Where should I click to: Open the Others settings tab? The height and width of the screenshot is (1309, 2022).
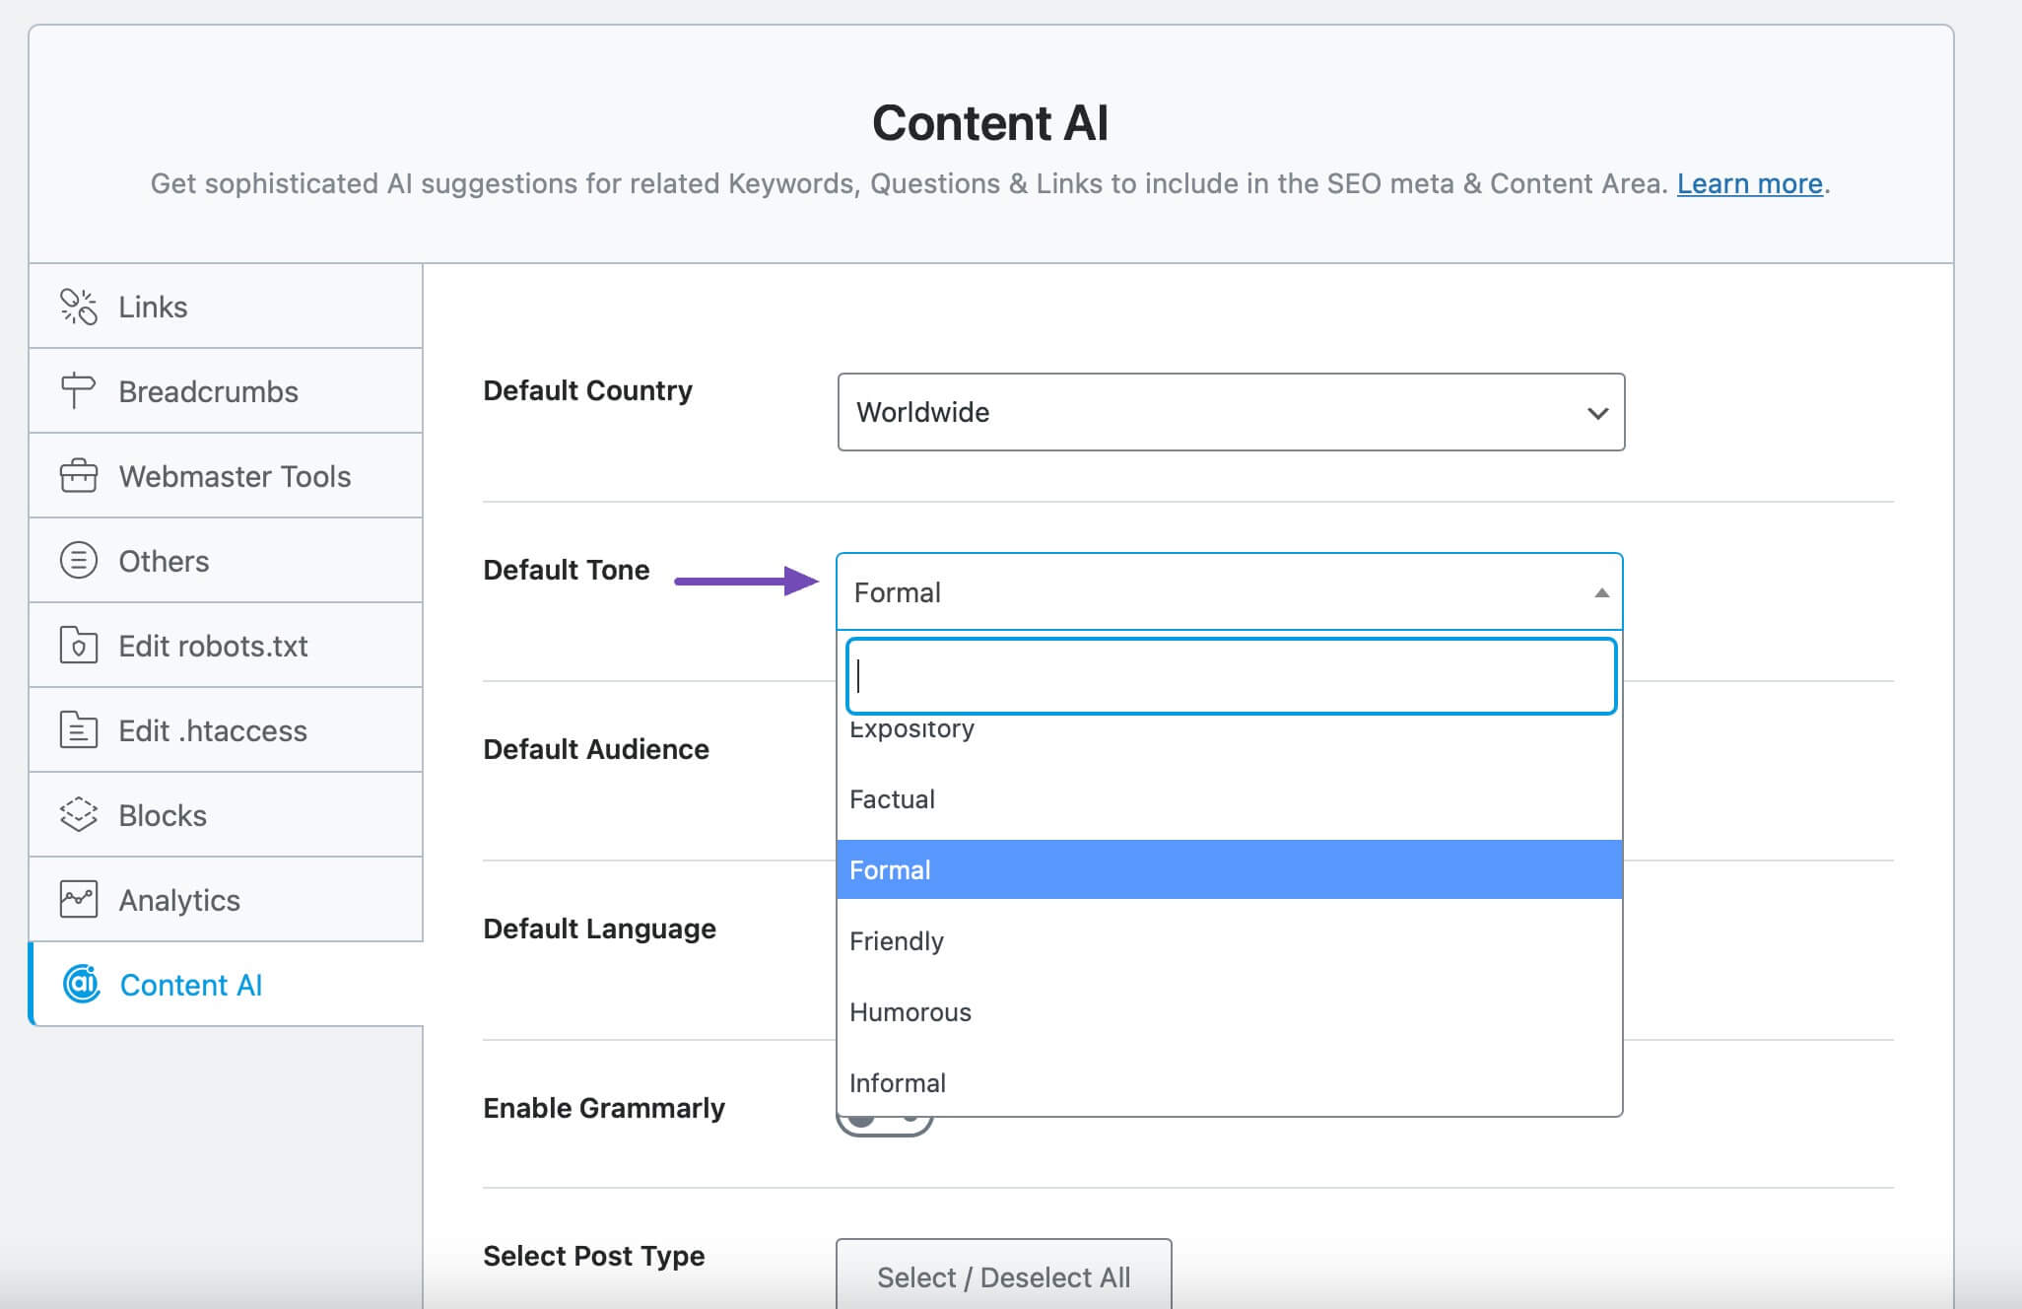pos(226,561)
